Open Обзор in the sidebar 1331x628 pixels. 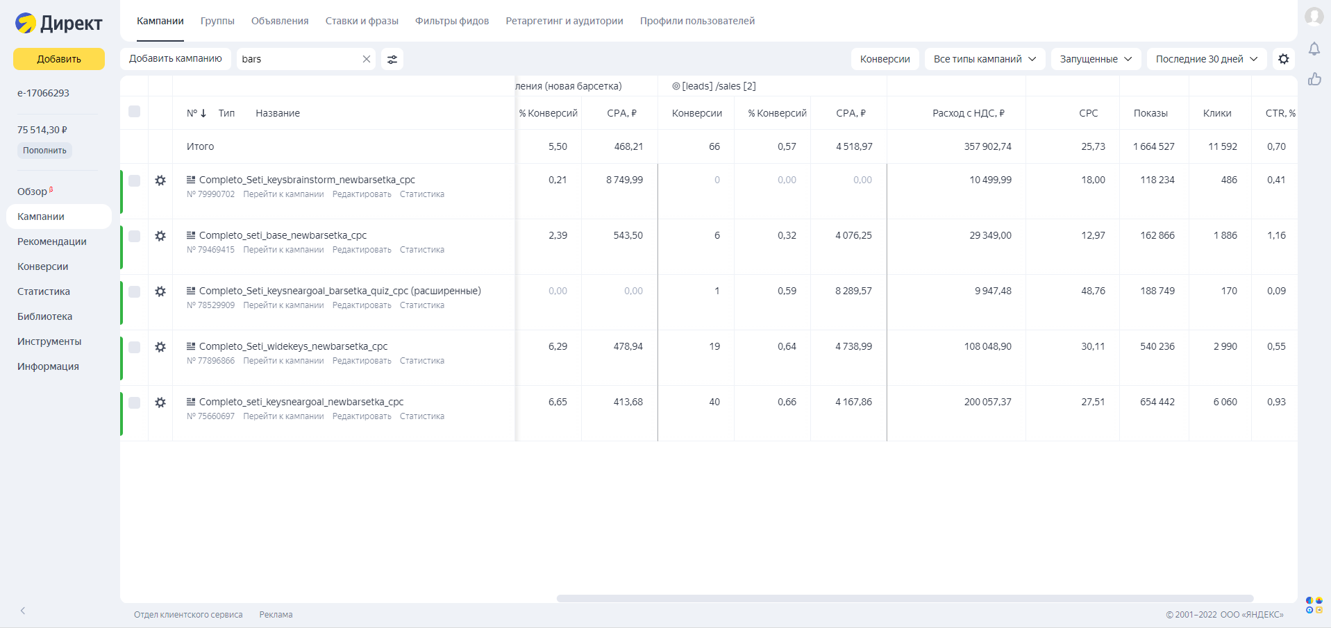[33, 192]
